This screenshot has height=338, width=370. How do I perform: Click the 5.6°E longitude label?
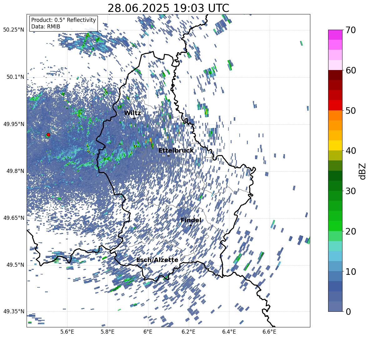67,332
